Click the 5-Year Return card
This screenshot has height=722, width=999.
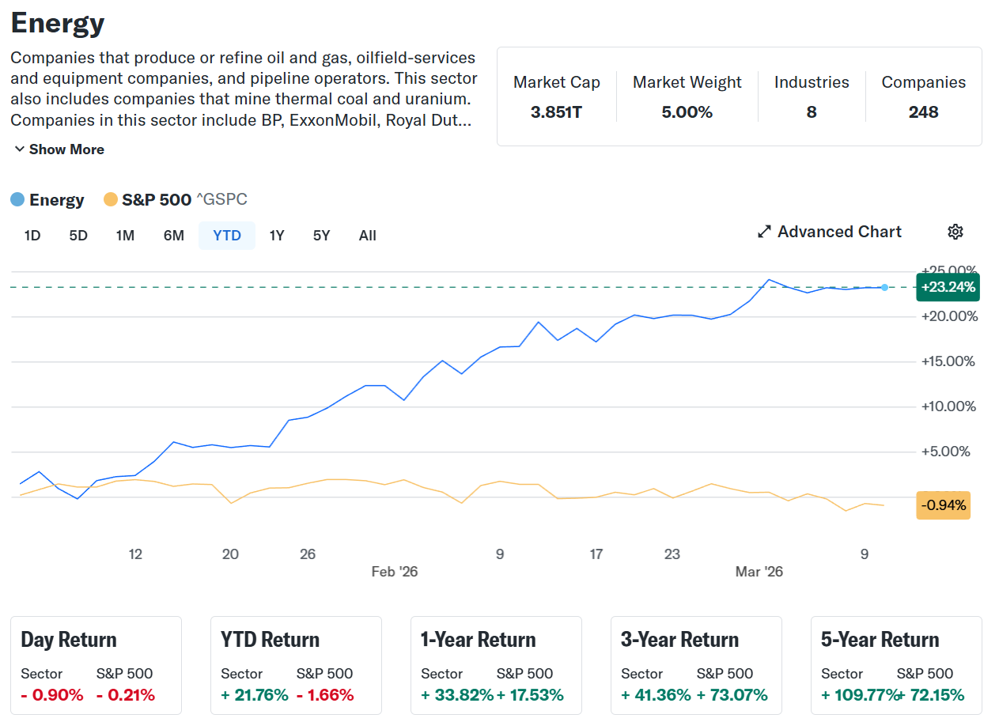pyautogui.click(x=896, y=665)
